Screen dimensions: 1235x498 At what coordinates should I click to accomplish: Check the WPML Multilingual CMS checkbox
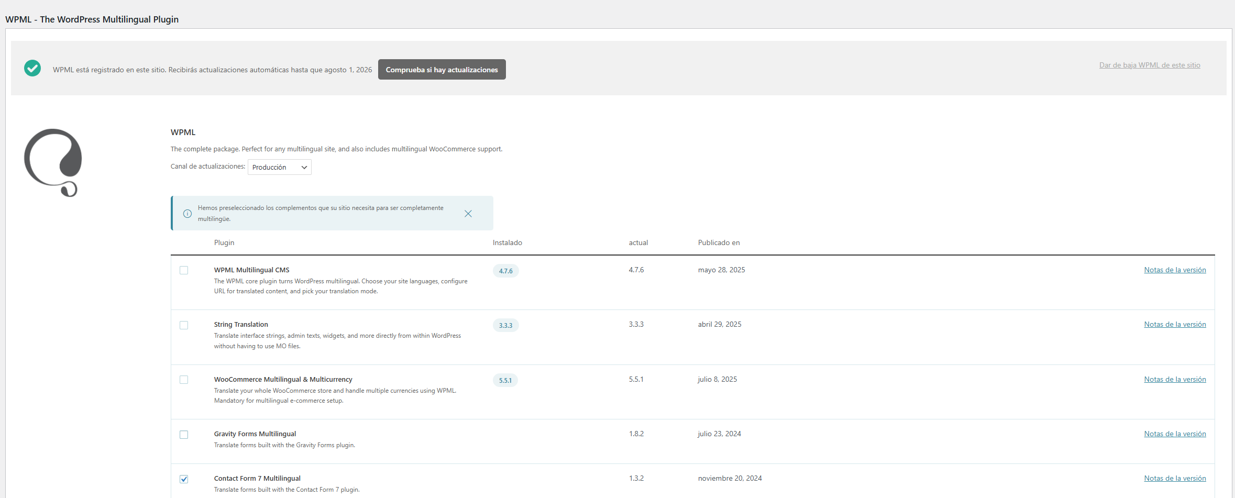(184, 270)
